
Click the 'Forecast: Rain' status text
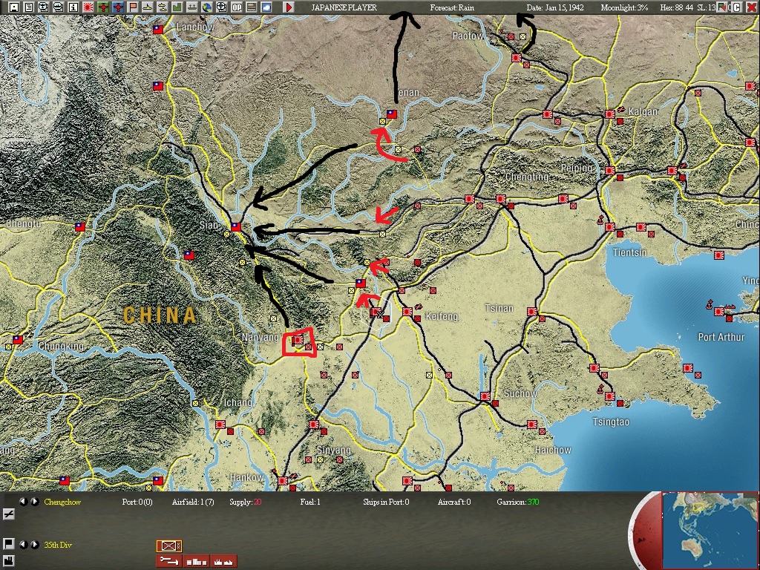pos(452,7)
